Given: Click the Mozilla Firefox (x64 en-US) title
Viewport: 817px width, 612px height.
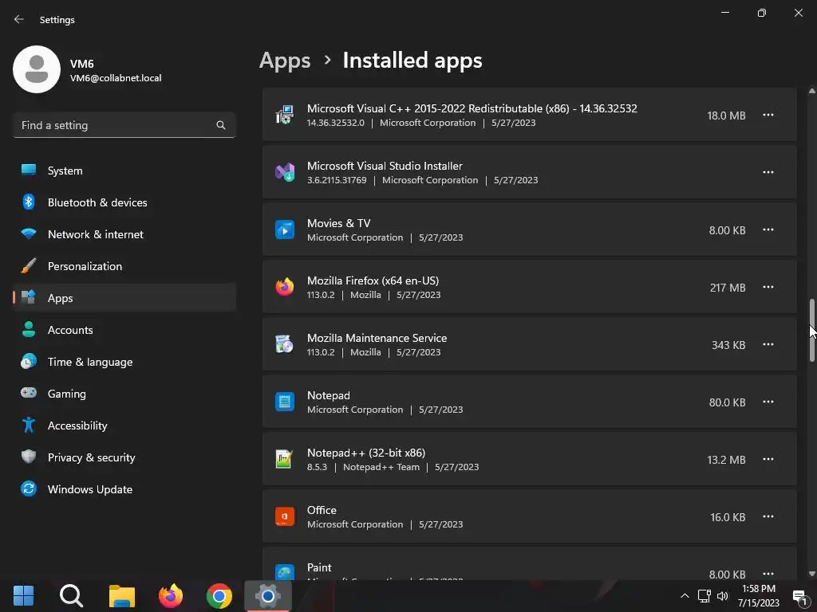Looking at the screenshot, I should coord(373,280).
